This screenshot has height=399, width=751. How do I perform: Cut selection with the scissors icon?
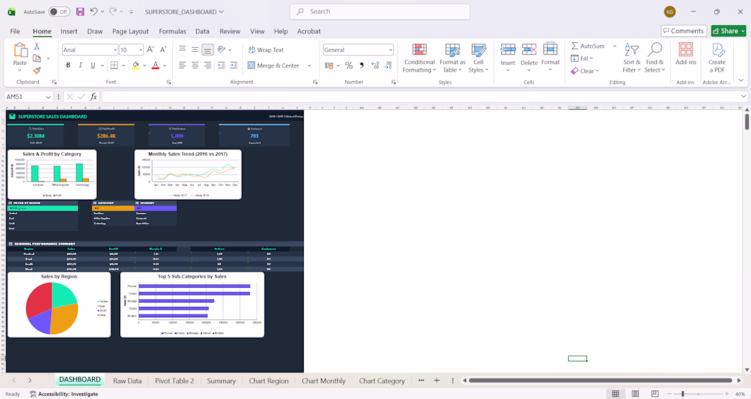37,46
